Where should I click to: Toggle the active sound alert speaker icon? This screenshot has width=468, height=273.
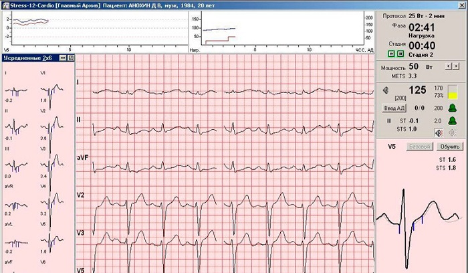click(439, 132)
